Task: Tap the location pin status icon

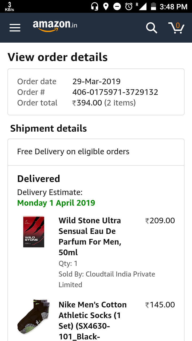Action: coord(106,6)
